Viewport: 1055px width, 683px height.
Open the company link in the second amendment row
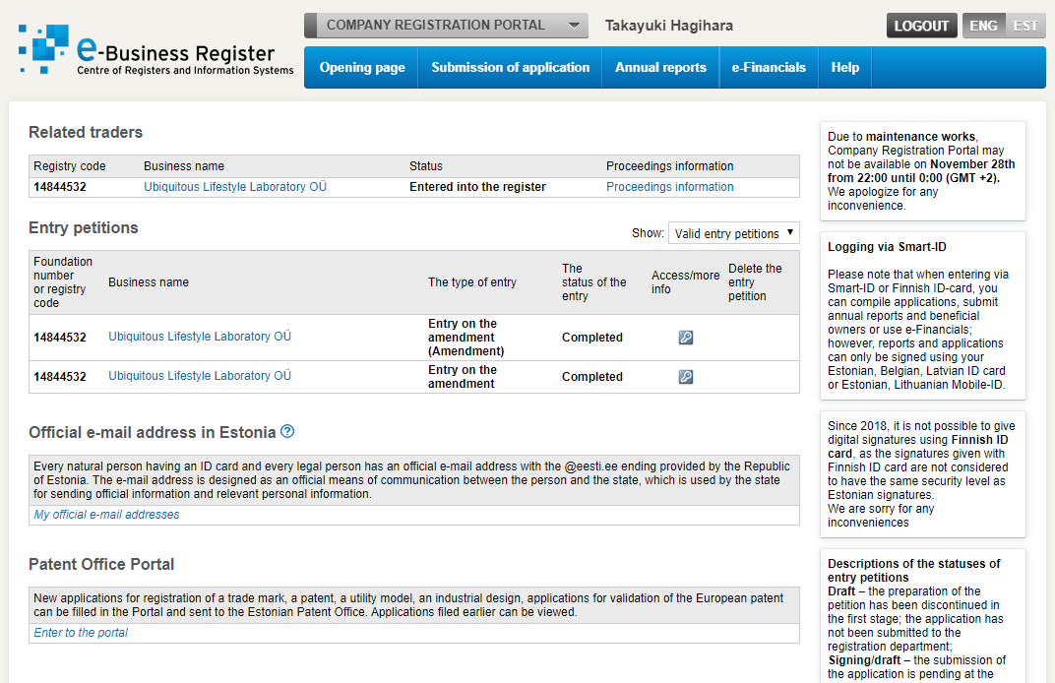click(200, 376)
